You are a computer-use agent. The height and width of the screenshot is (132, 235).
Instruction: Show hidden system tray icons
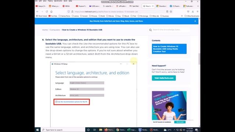click(174, 130)
